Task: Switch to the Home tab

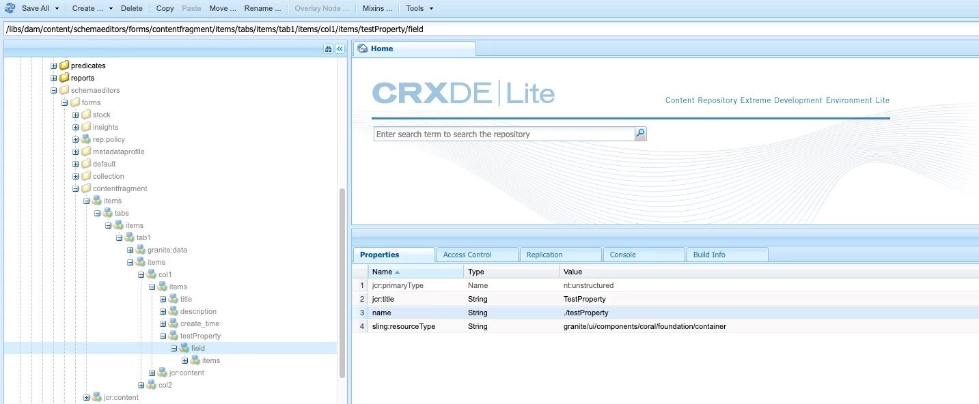Action: (413, 48)
